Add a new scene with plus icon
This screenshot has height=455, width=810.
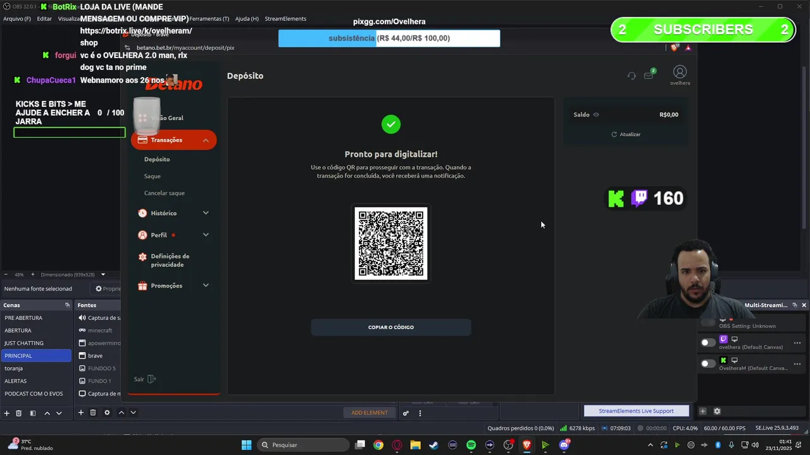7,413
